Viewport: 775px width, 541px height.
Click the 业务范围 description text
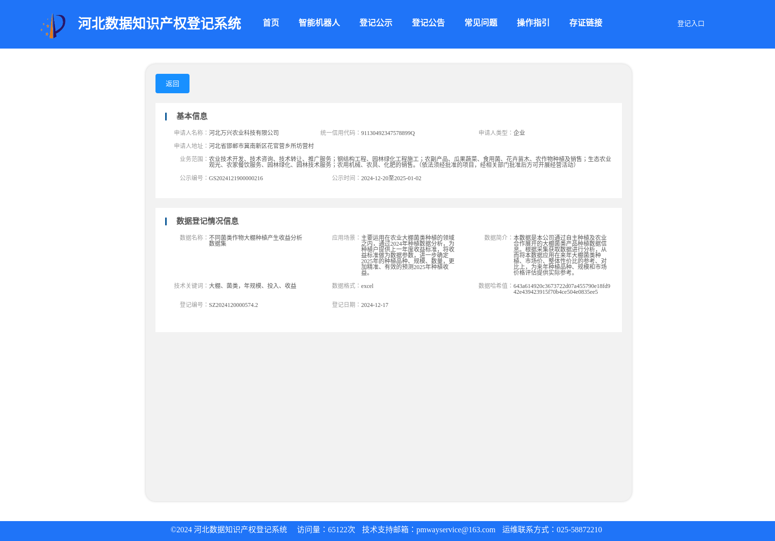410,162
